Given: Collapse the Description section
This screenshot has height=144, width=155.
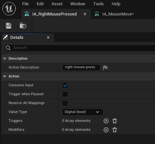Looking at the screenshot, I should tap(5, 59).
